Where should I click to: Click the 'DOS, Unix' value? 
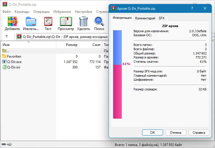[x=199, y=35]
